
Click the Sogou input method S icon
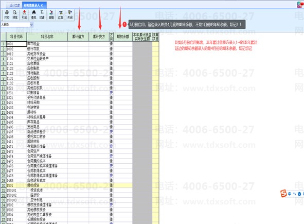pos(283,194)
